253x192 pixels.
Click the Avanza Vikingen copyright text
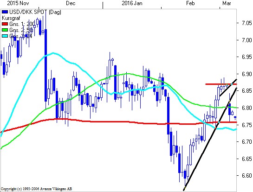(x=37, y=189)
